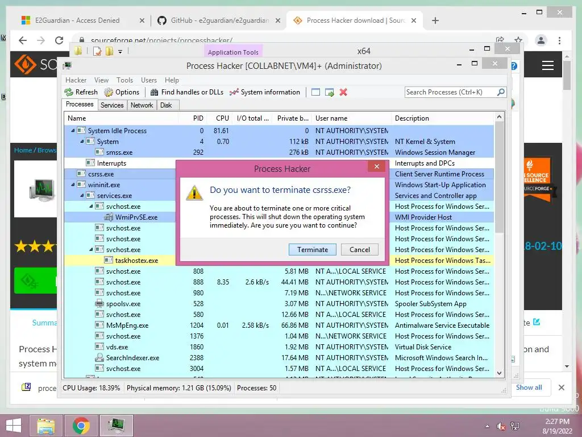Collapse the System Idle Process node
The image size is (582, 437).
[x=73, y=131]
